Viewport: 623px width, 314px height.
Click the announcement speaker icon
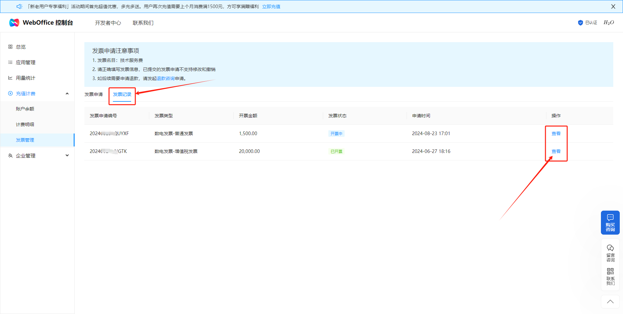point(19,6)
